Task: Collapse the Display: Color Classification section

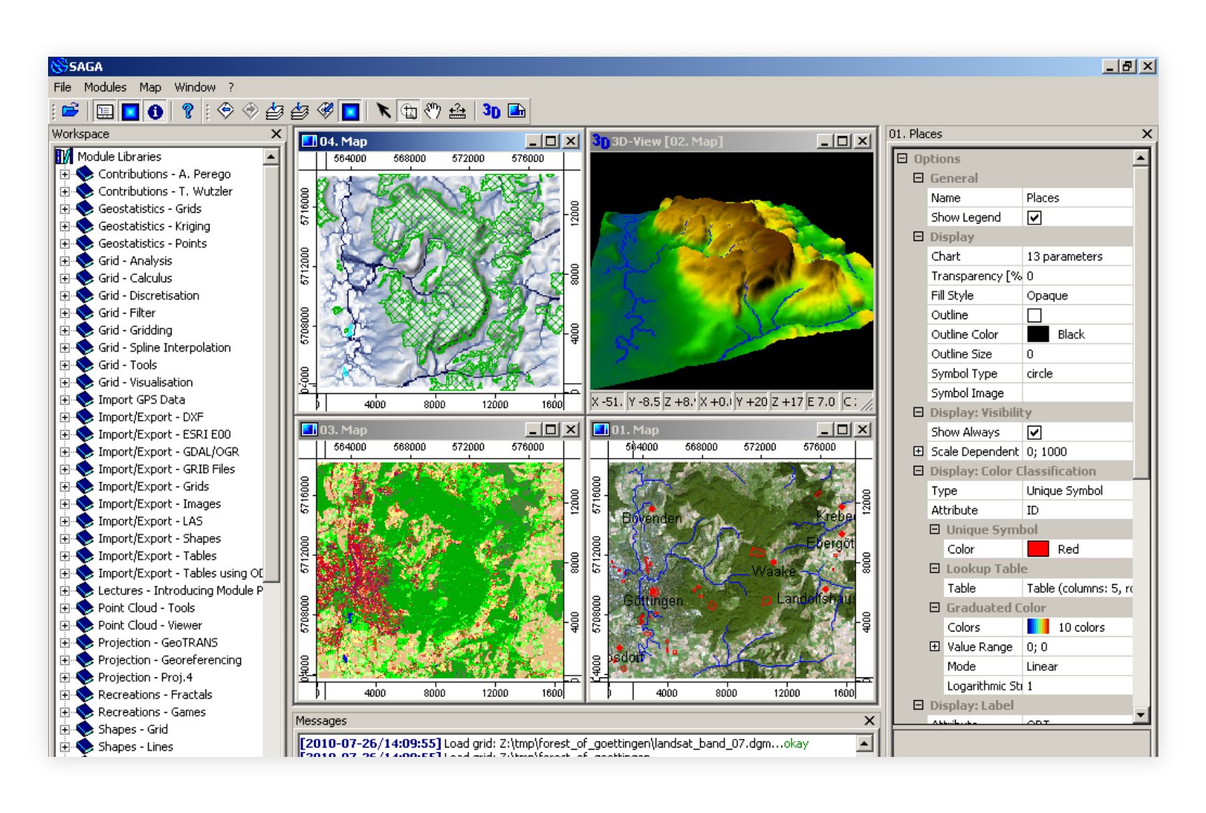Action: [x=918, y=471]
